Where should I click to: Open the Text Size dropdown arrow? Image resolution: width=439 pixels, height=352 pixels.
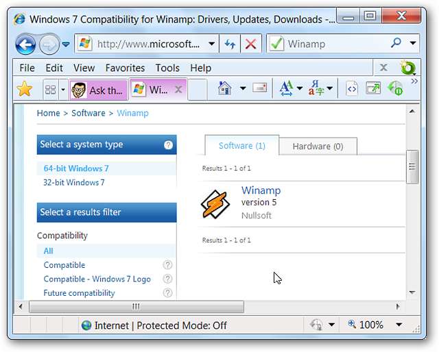click(x=300, y=88)
